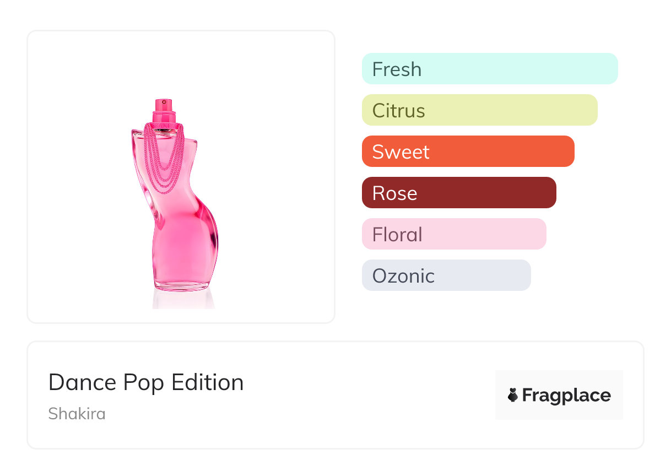Screen dimensions: 671x476
Task: Click the reflection beneath the bottle
Action: tap(182, 299)
